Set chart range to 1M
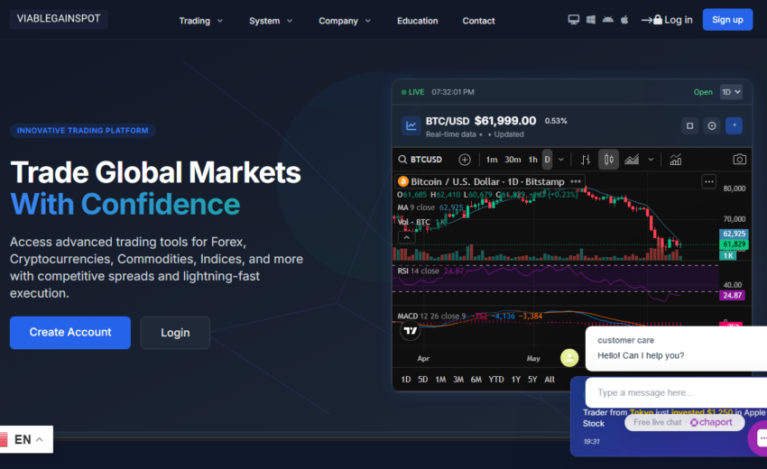767x469 pixels. [x=440, y=379]
